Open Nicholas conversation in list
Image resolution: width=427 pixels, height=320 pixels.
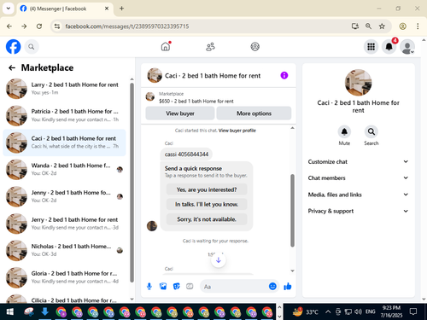(64, 250)
